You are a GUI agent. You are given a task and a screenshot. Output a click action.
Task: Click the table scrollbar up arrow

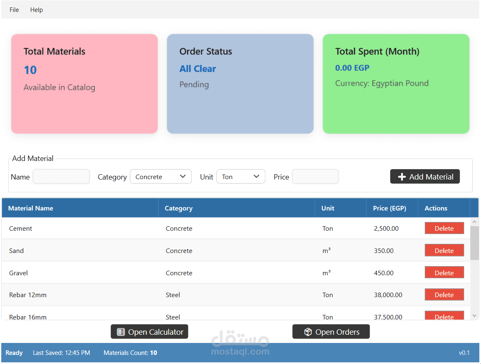(x=474, y=222)
